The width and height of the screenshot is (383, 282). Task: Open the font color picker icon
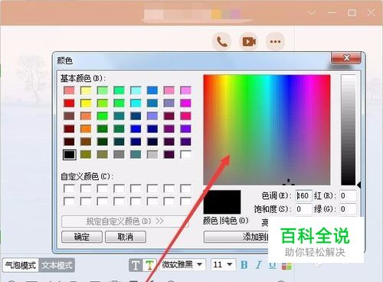pyautogui.click(x=286, y=266)
